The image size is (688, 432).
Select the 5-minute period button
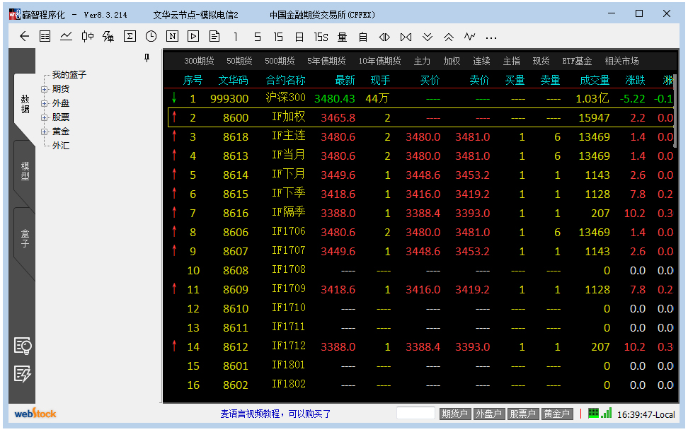click(257, 37)
